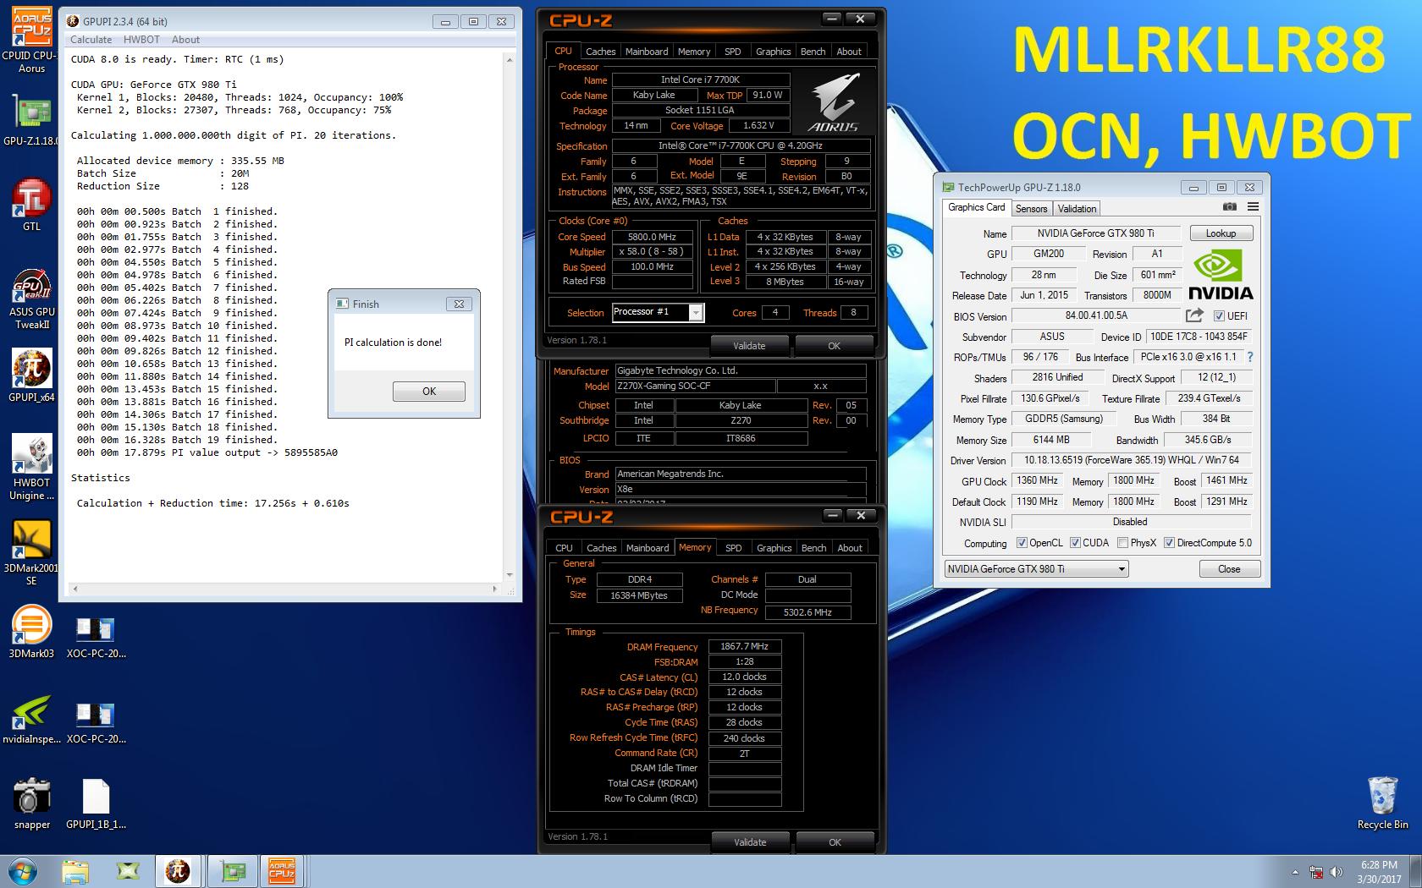
Task: Launch the snapper camera shortcut
Action: tap(31, 803)
